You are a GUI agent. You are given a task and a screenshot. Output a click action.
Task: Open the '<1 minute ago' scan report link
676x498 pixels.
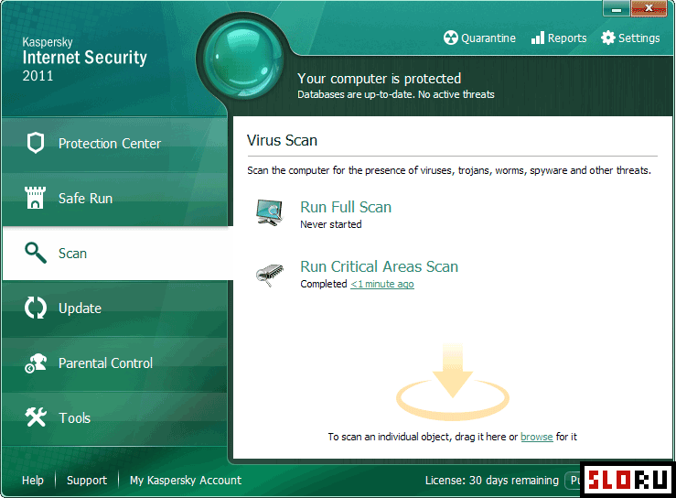pyautogui.click(x=382, y=284)
